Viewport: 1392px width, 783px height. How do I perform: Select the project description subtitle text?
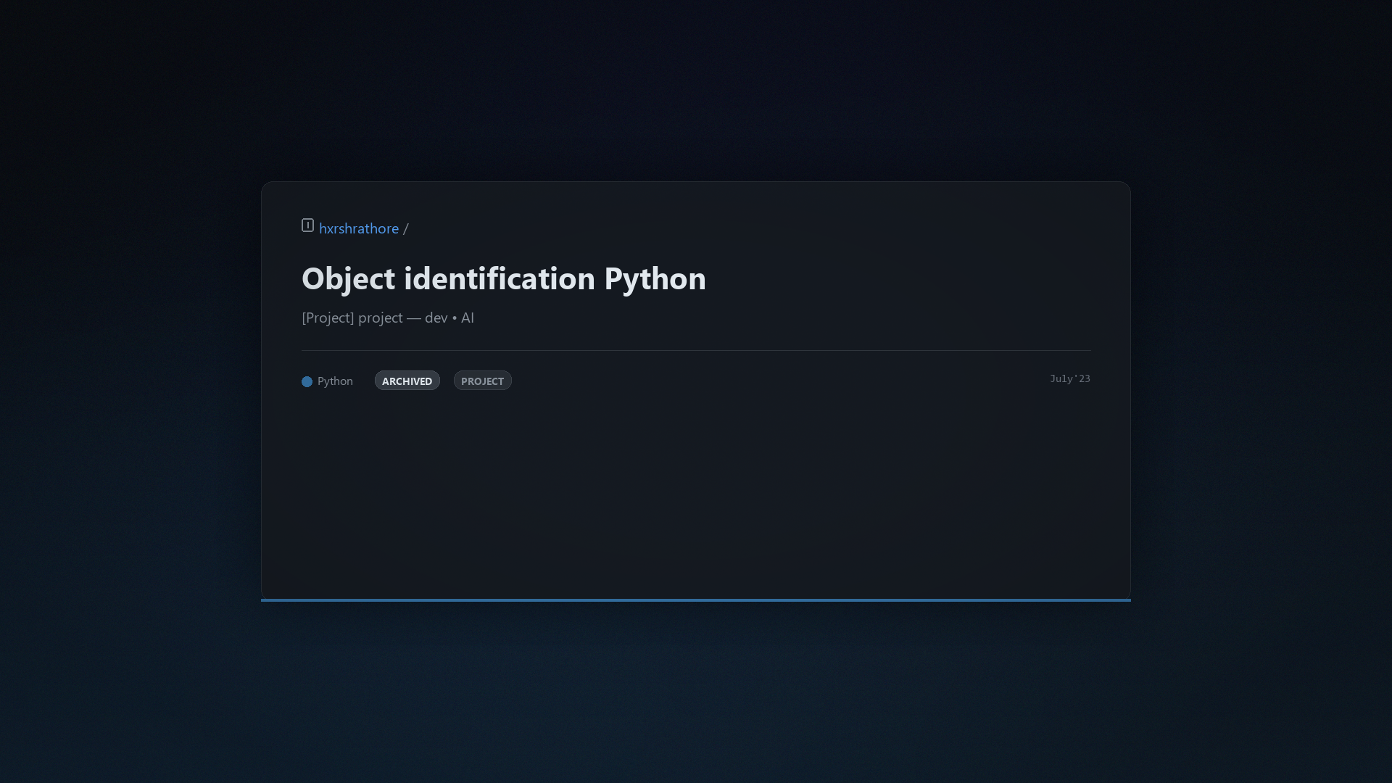click(x=388, y=318)
